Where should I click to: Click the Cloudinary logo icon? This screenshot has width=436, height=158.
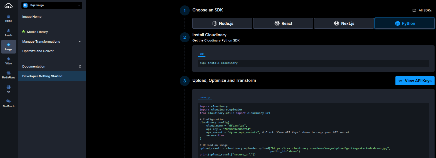click(x=9, y=5)
